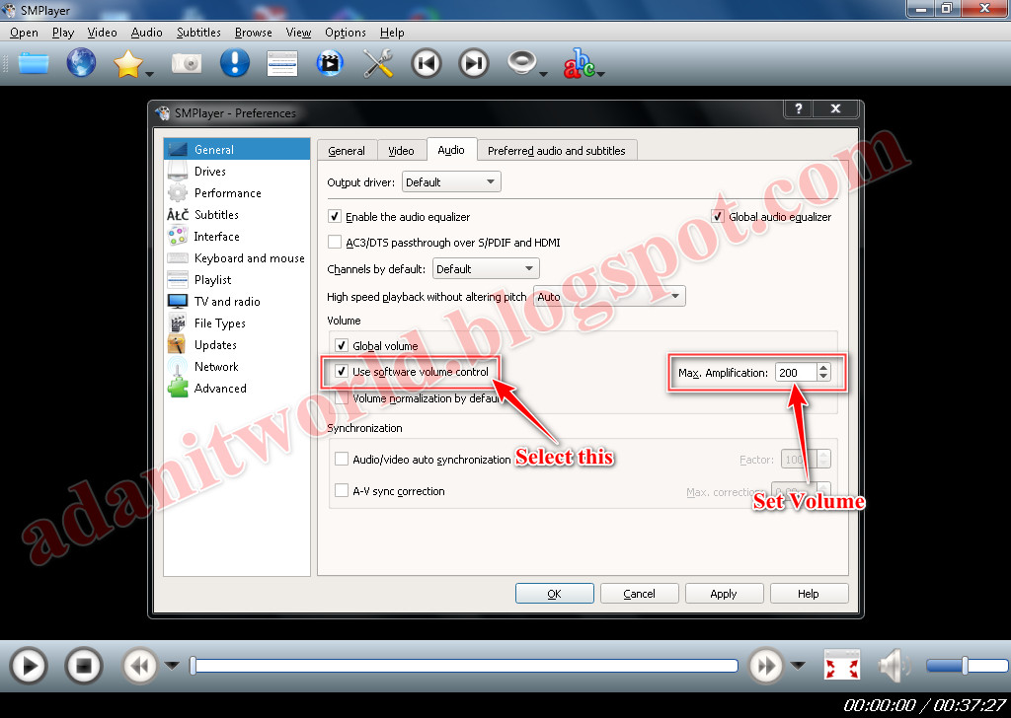Screen dimensions: 1011x718
Task: Expand the favorites star dropdown arrow
Action: (150, 74)
